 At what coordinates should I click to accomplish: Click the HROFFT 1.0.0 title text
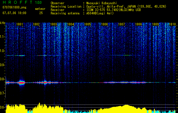coord(22,2)
